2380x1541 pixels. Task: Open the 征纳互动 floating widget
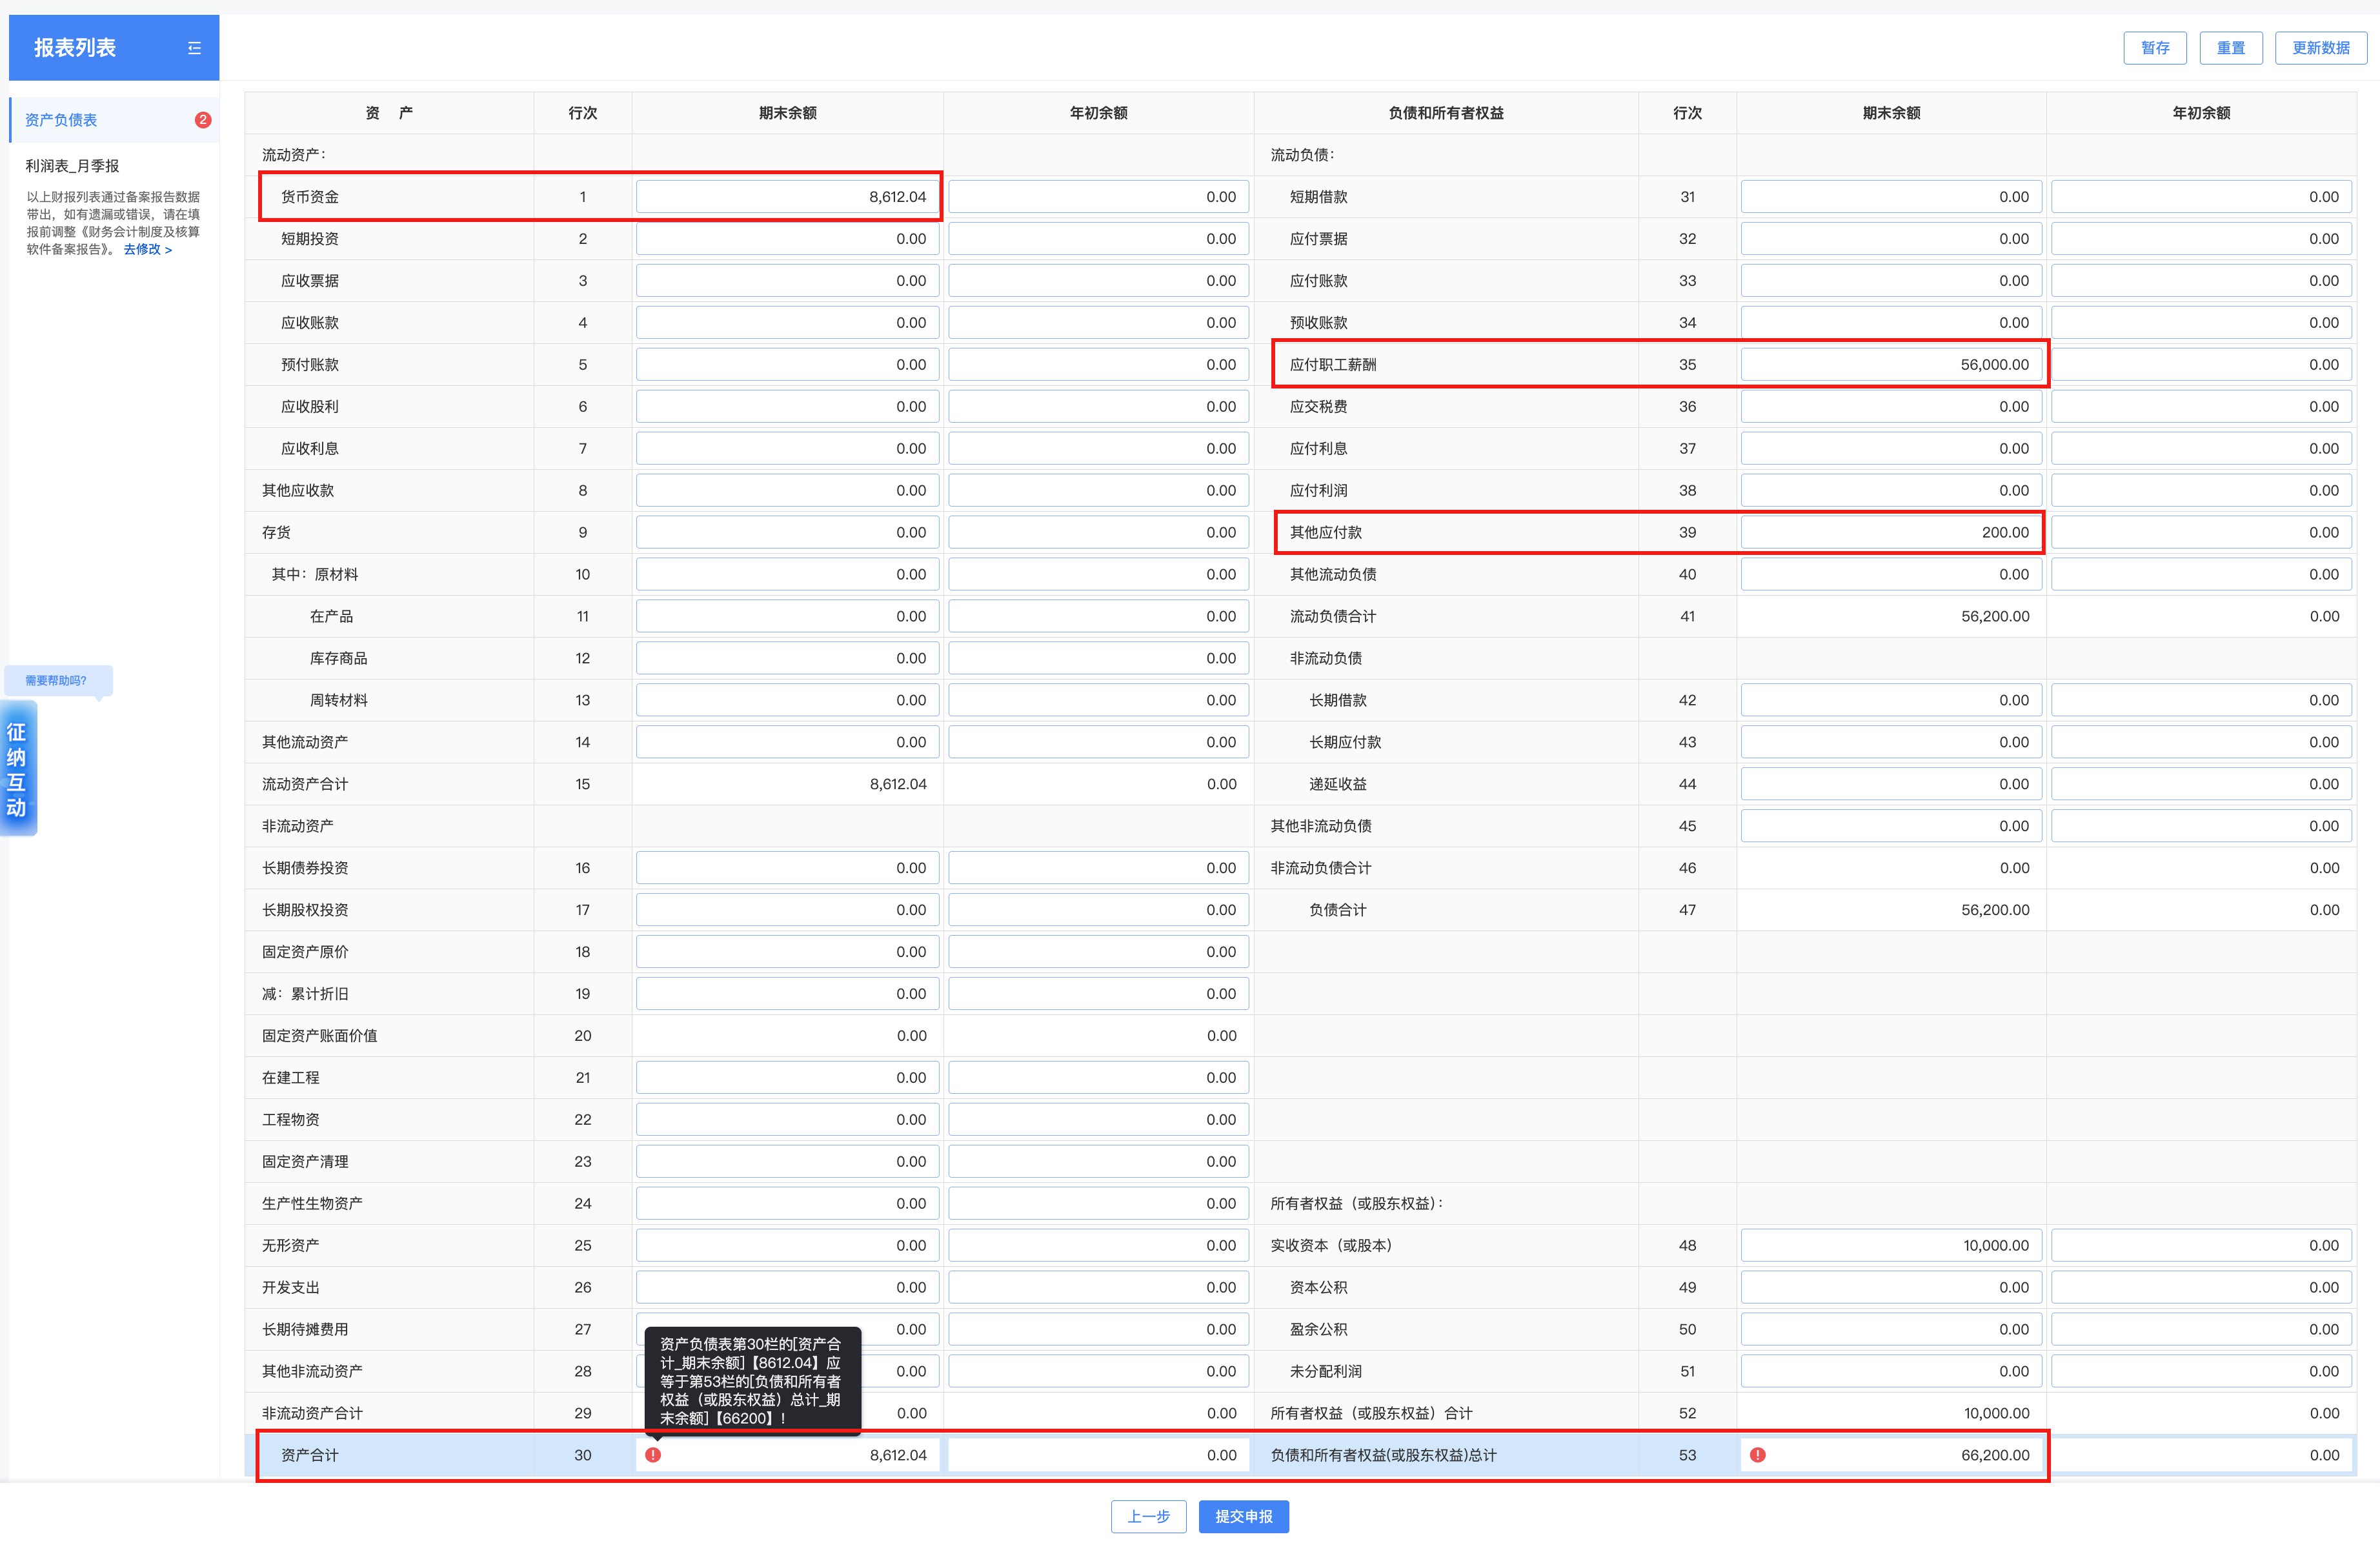18,768
